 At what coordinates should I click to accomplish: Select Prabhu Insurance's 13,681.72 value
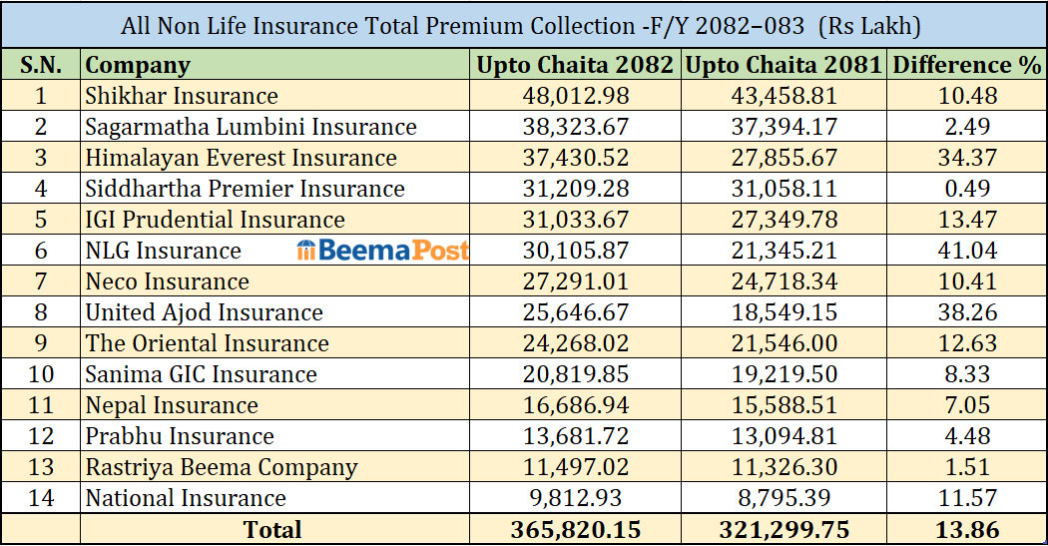coord(575,436)
